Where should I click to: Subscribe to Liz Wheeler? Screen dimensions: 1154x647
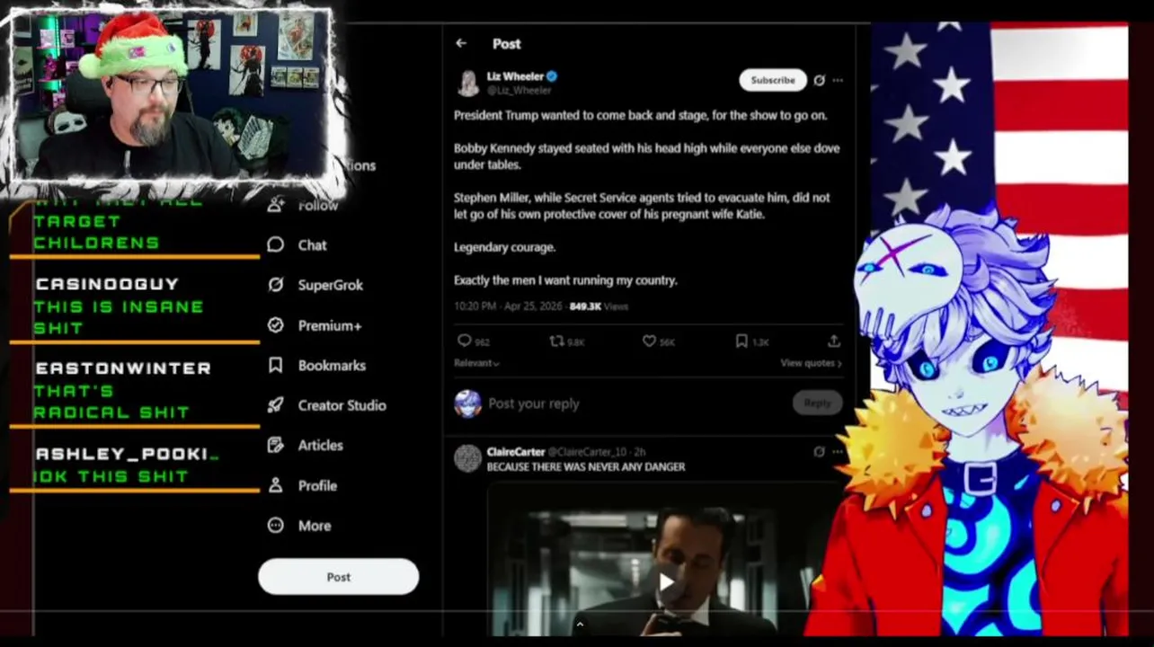(x=773, y=80)
